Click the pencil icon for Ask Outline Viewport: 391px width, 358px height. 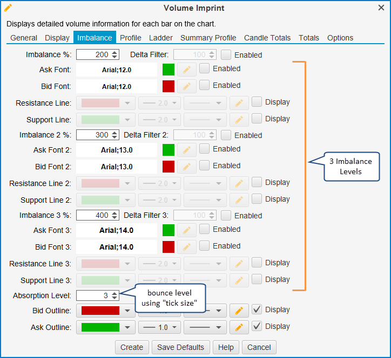tap(239, 327)
